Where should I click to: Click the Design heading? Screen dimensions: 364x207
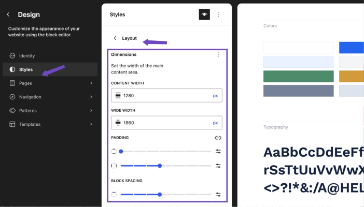point(29,14)
